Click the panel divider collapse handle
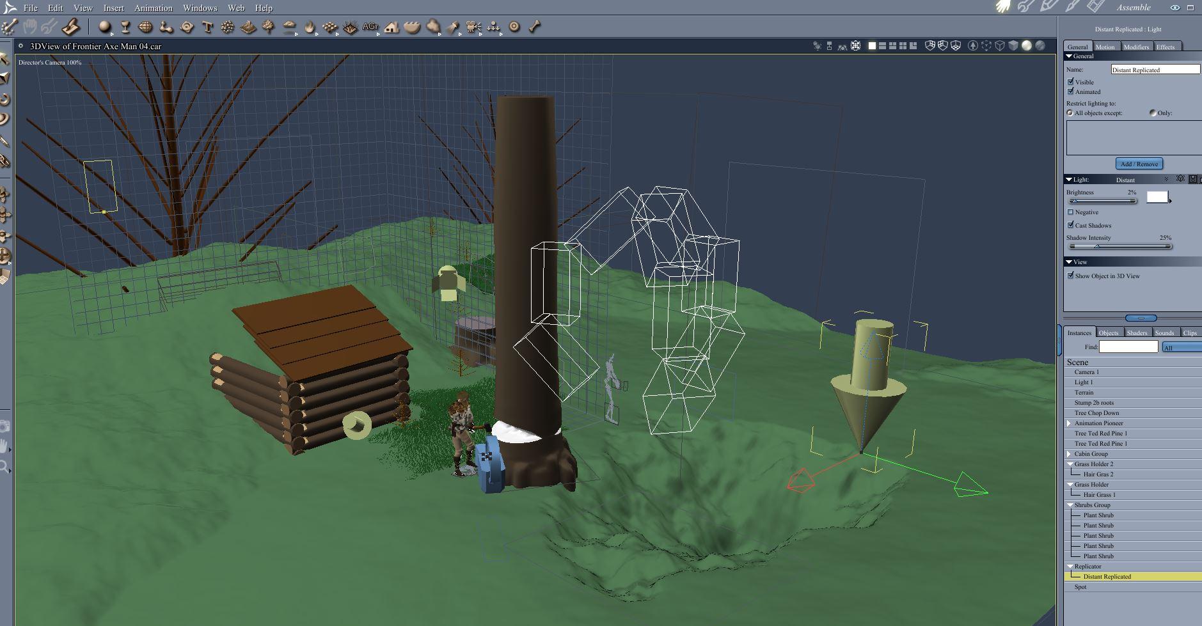The image size is (1202, 626). 1141,318
